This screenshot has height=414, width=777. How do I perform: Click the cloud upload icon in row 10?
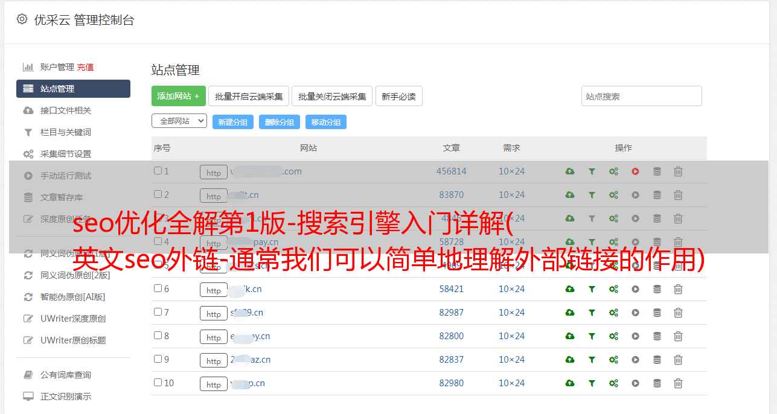570,383
